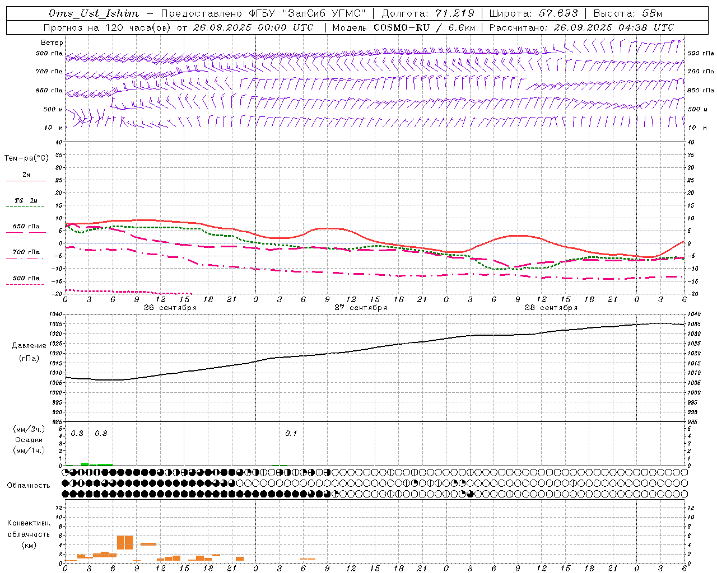Click the latitude value Широта: 57.693
Image resolution: width=717 pixels, height=573 pixels.
[533, 13]
